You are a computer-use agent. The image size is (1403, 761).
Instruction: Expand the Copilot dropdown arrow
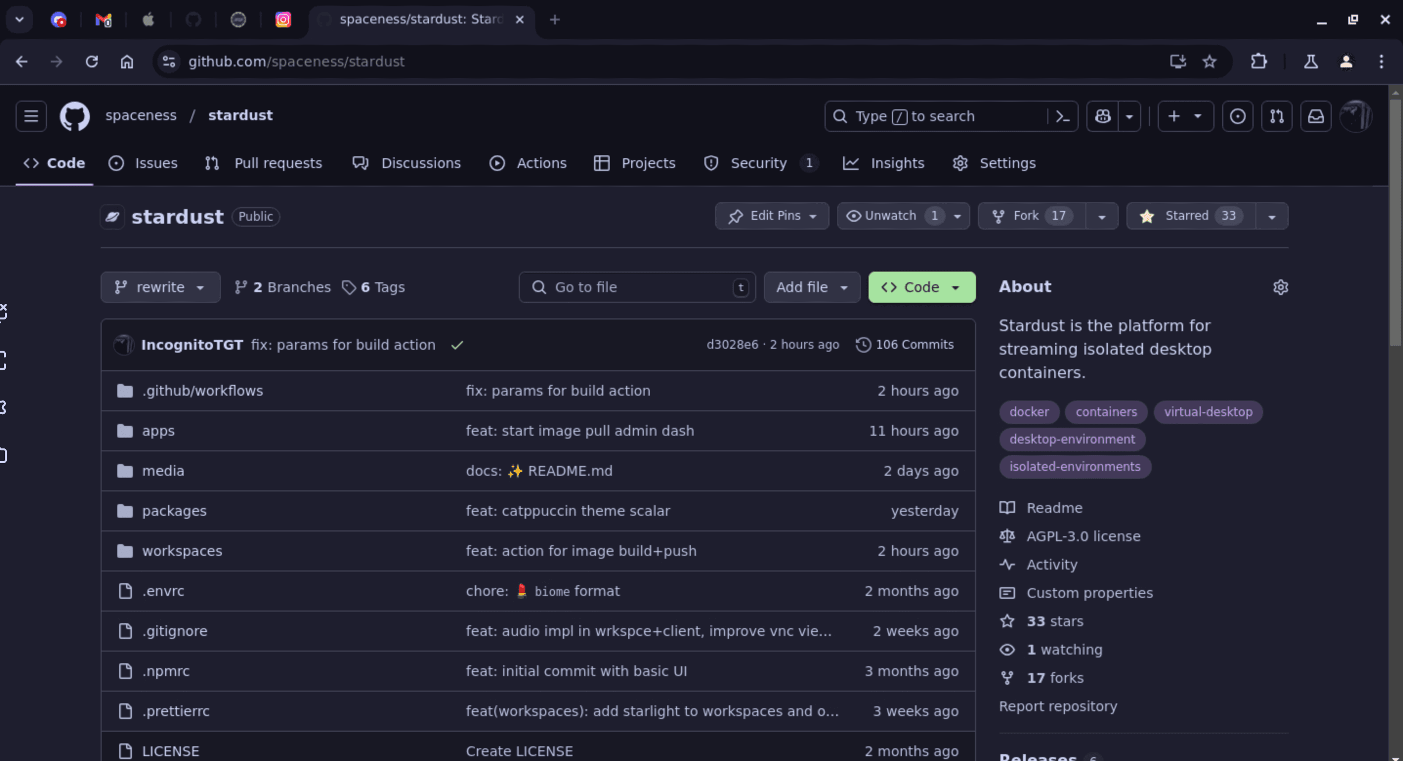coord(1129,116)
